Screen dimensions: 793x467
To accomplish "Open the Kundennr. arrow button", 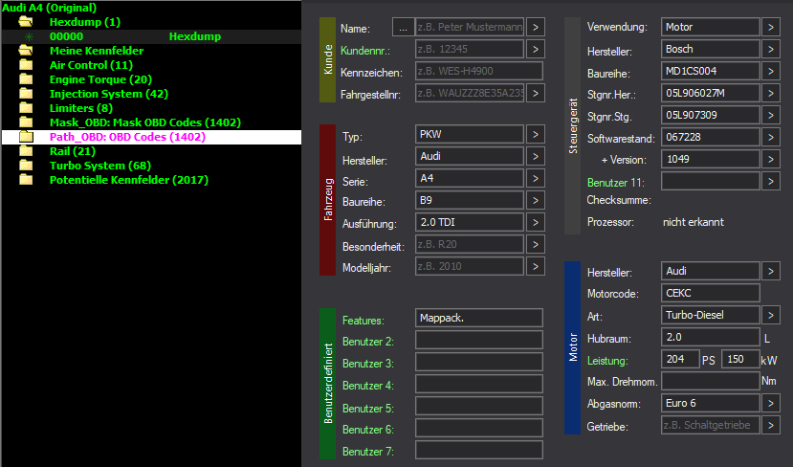I will point(536,49).
